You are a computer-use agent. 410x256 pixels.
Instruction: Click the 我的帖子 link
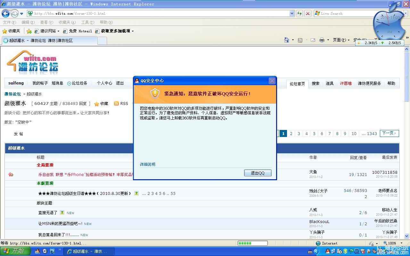tap(40, 83)
